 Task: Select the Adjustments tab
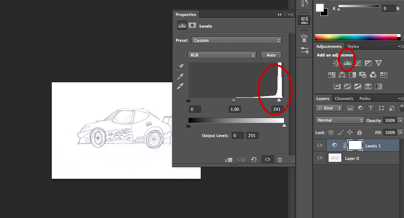329,46
